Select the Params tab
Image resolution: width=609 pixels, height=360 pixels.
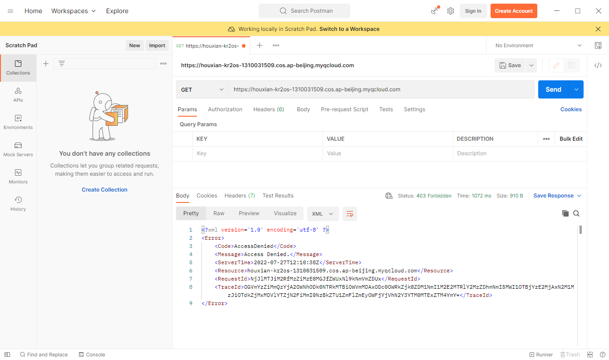pos(187,109)
